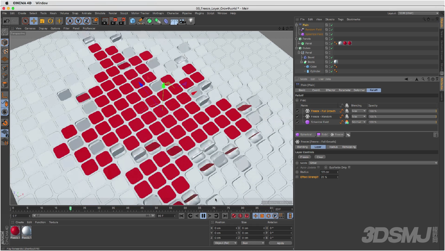Open the Mode Grow dropdown

coord(373,163)
